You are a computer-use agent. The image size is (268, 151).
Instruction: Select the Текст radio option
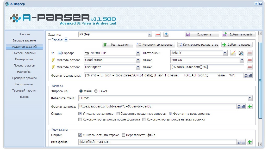point(96,91)
